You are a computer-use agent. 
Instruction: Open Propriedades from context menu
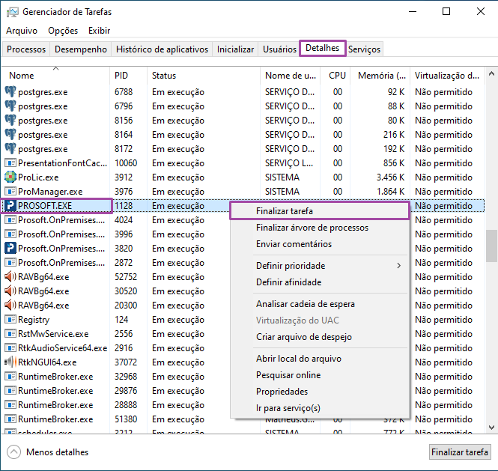click(x=320, y=392)
